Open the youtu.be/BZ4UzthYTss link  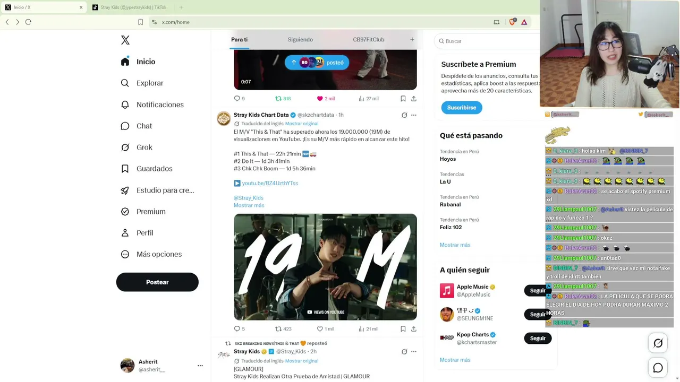(270, 183)
